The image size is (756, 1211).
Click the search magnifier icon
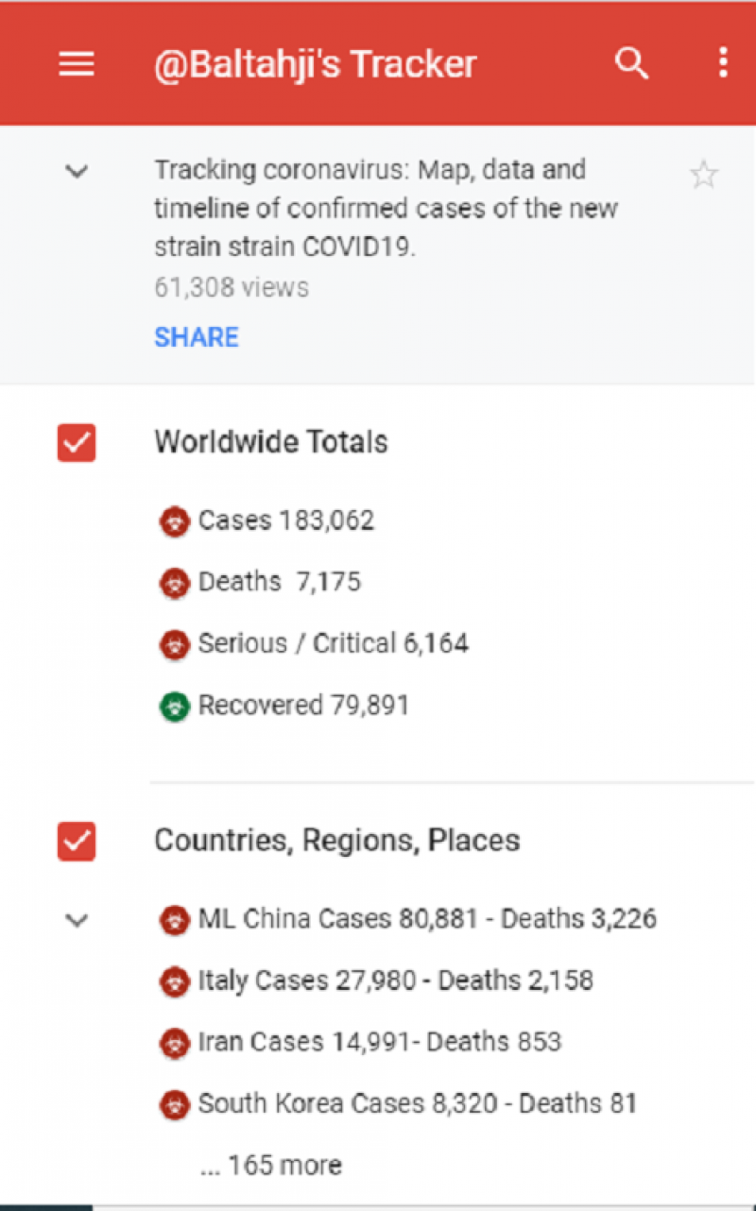[x=631, y=64]
